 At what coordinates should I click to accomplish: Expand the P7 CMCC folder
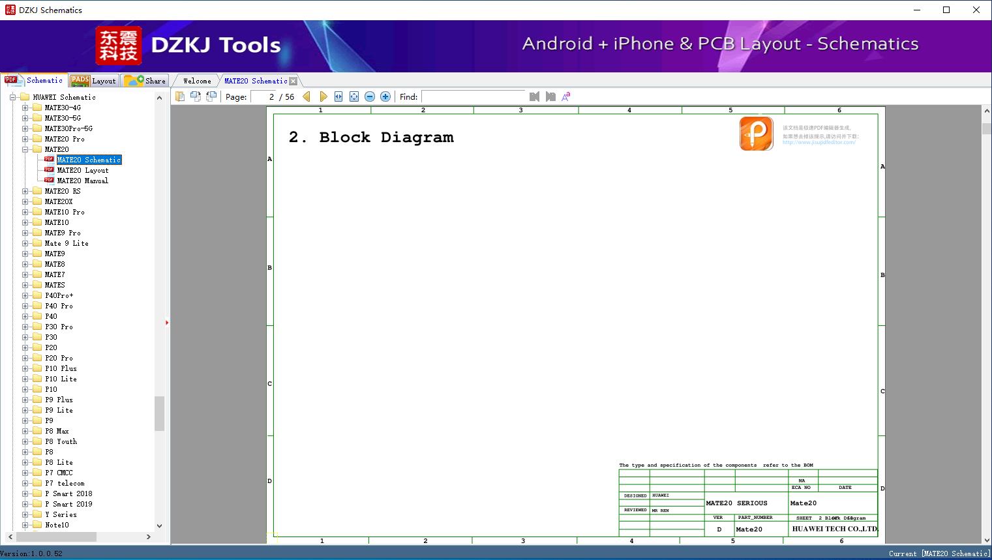25,473
